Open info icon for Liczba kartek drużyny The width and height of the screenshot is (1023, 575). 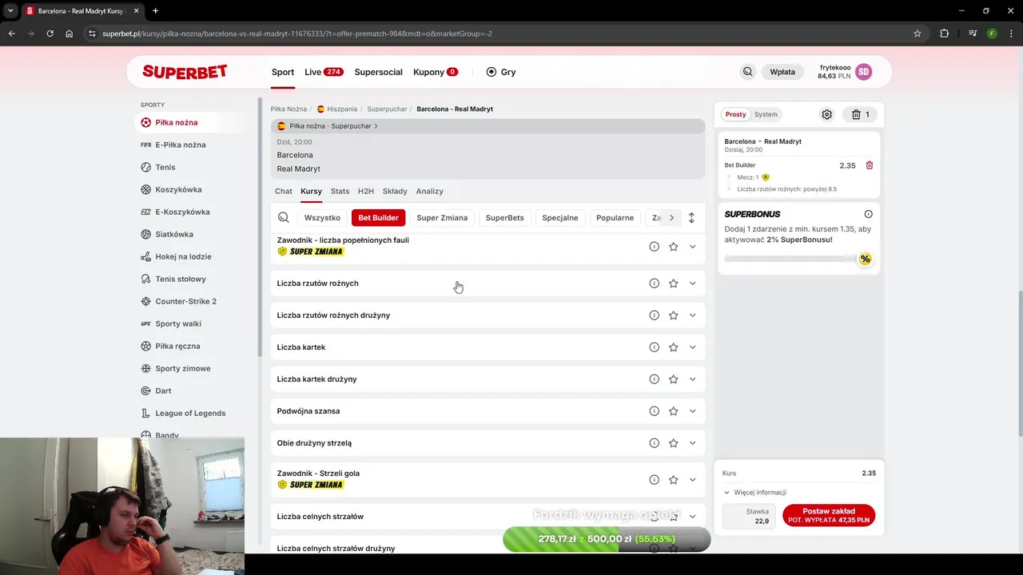click(654, 379)
